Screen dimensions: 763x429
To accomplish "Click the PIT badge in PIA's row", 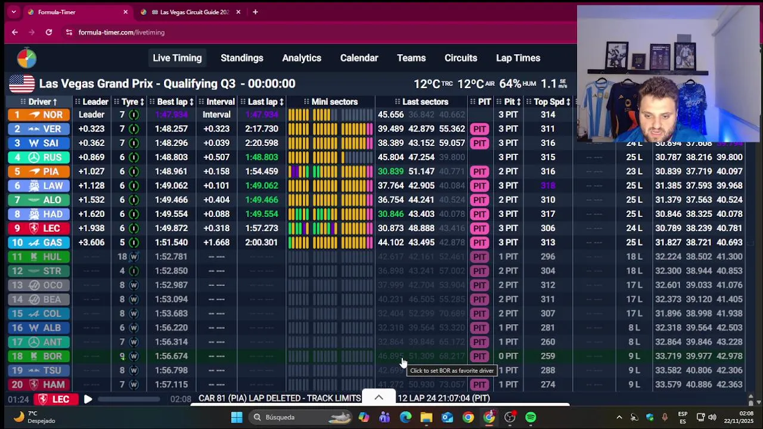I will [x=479, y=172].
